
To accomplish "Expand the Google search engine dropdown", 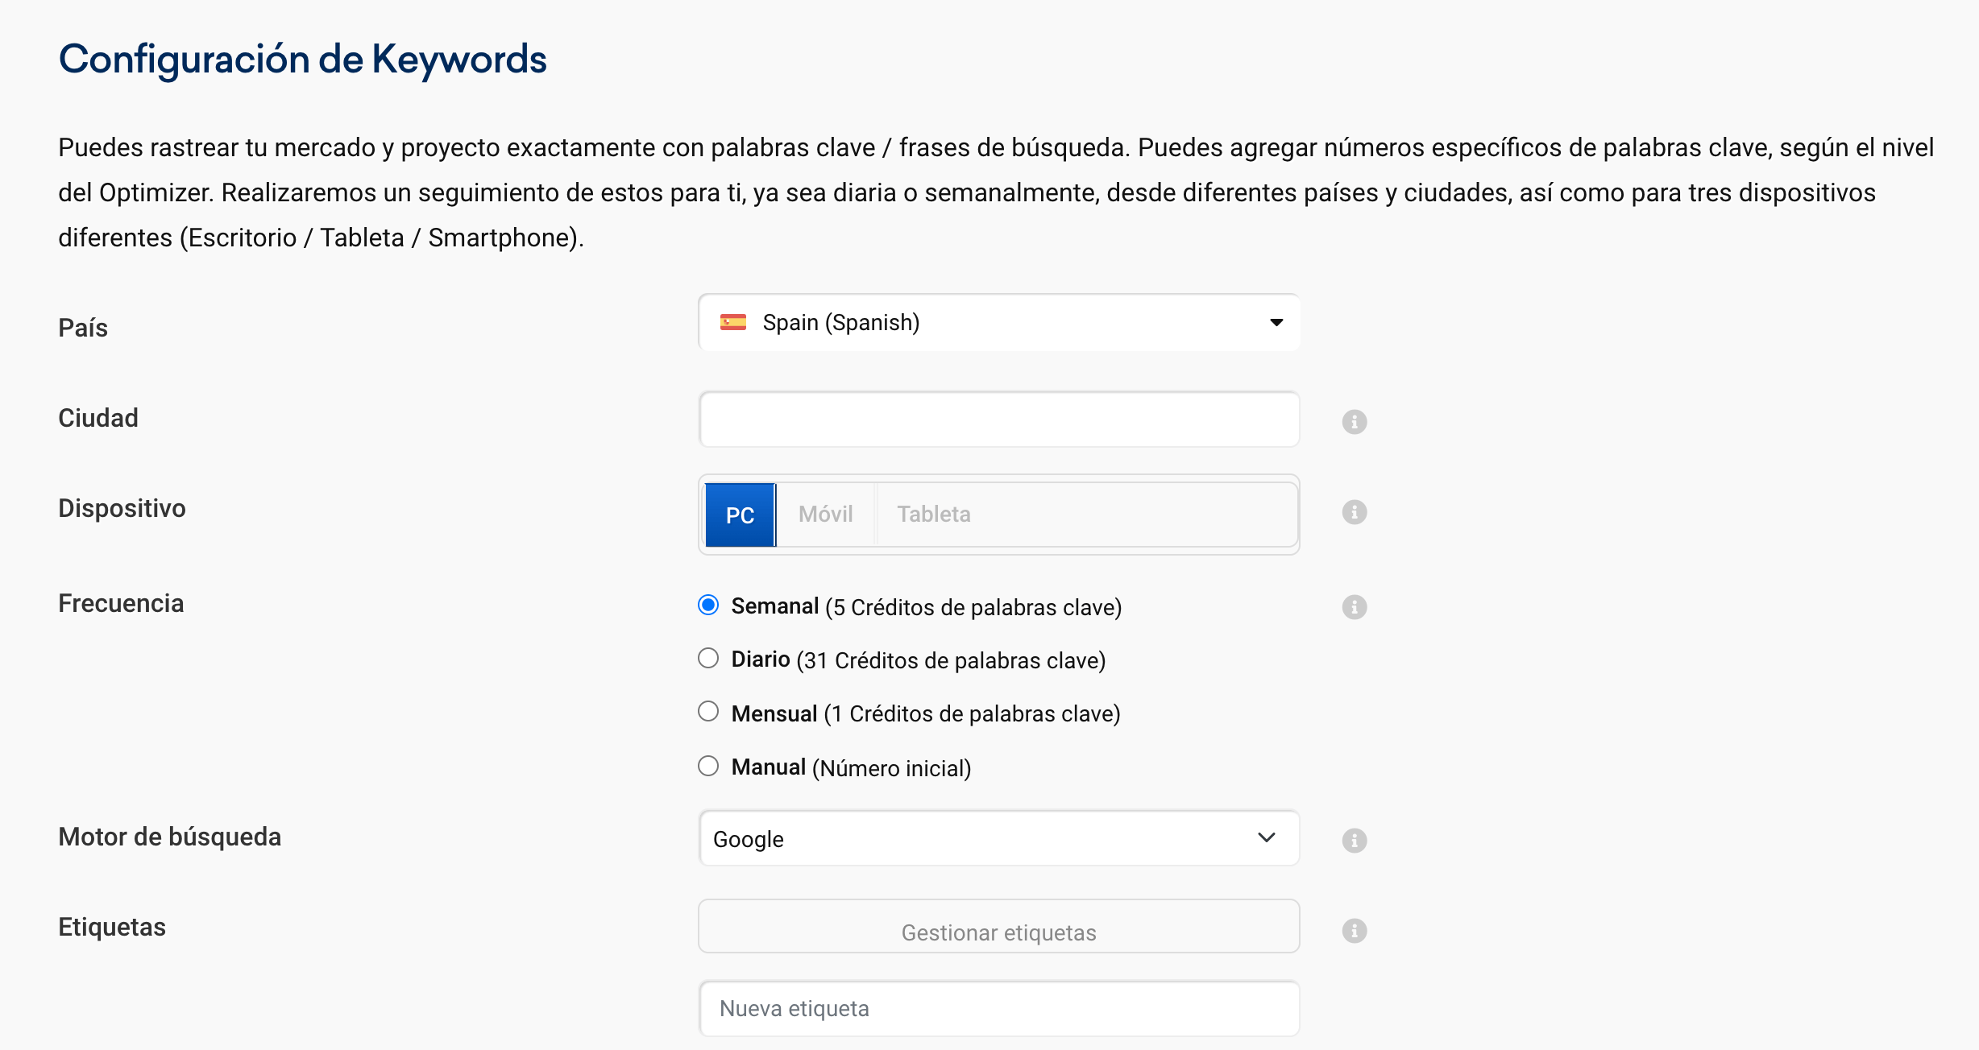I will tap(998, 838).
